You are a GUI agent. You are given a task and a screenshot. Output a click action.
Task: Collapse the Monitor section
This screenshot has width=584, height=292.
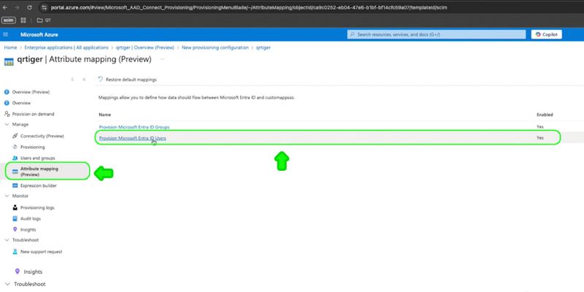point(7,196)
